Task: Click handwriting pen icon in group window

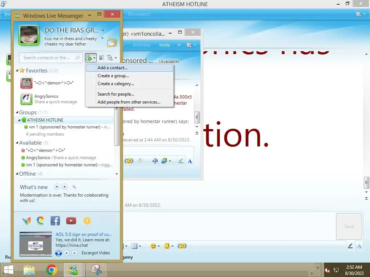Action: 350,246
